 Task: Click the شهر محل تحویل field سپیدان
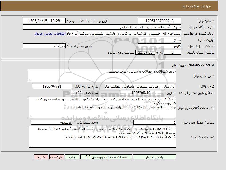tap(44, 46)
